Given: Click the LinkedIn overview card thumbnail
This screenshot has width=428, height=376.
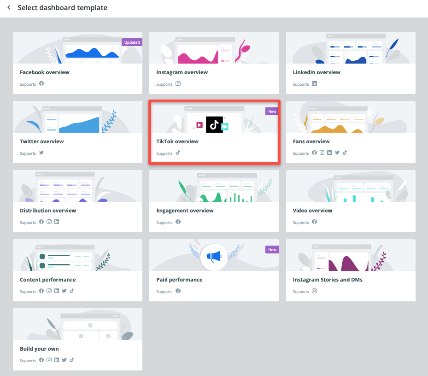Looking at the screenshot, I should (x=351, y=48).
